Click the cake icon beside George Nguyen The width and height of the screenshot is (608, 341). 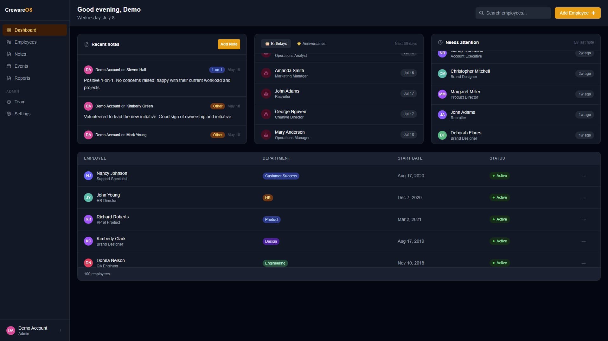click(x=266, y=114)
